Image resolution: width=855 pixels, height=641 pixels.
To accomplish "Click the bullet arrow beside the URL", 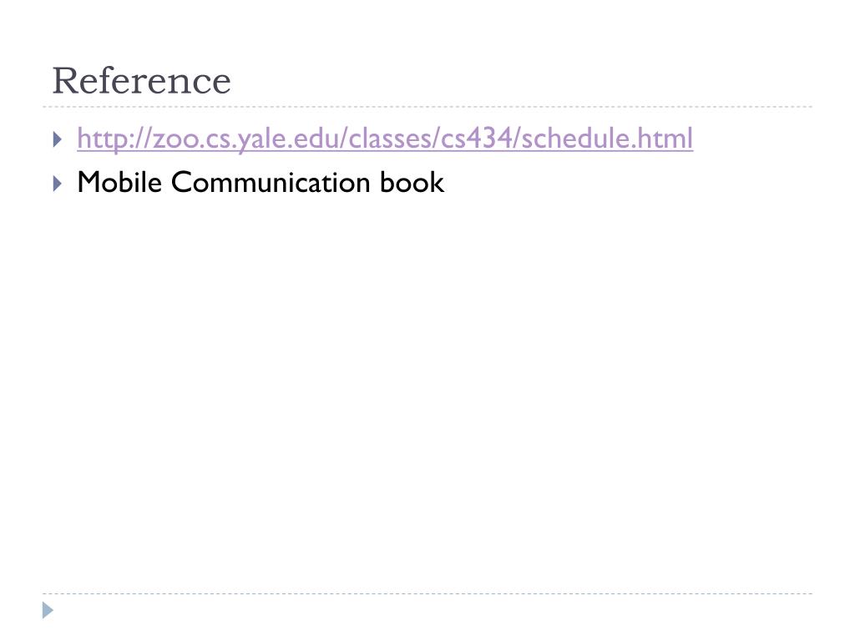I will [x=58, y=139].
